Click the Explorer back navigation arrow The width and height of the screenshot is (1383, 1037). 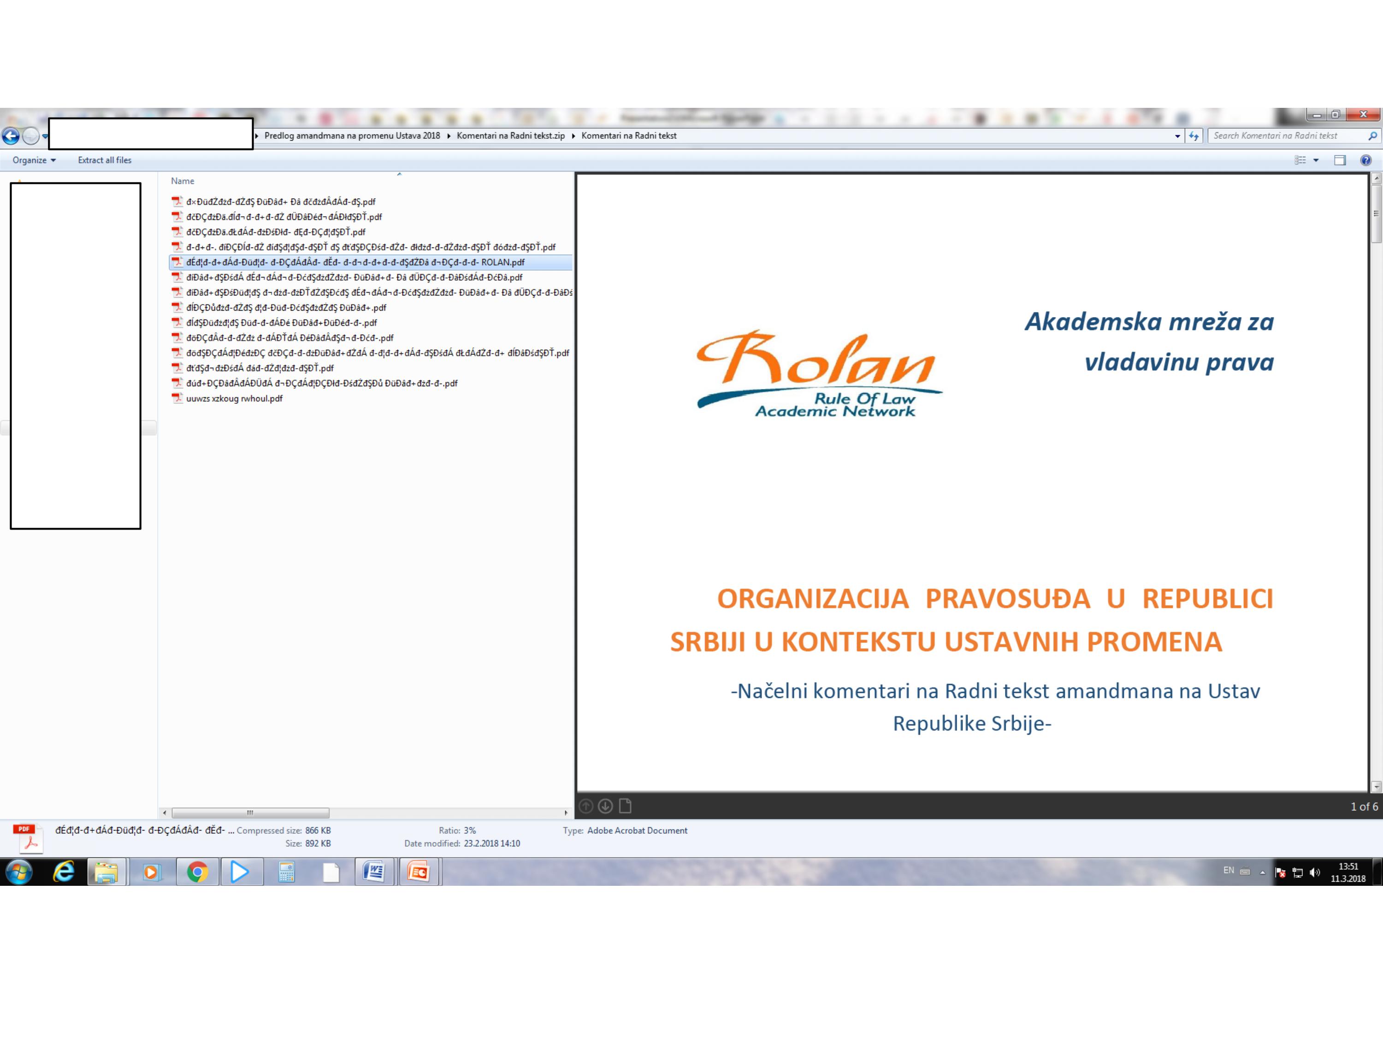pos(11,136)
